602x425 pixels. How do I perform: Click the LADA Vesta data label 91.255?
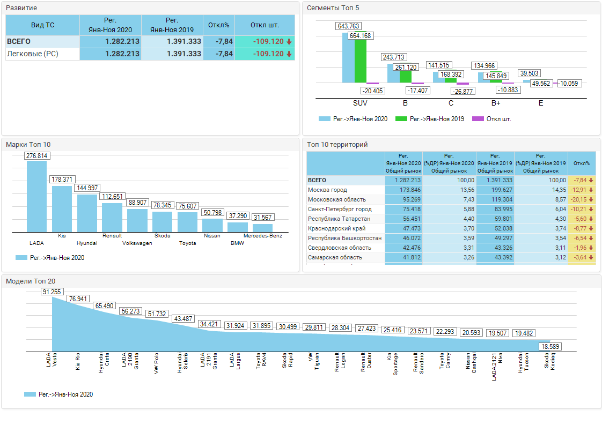click(52, 292)
